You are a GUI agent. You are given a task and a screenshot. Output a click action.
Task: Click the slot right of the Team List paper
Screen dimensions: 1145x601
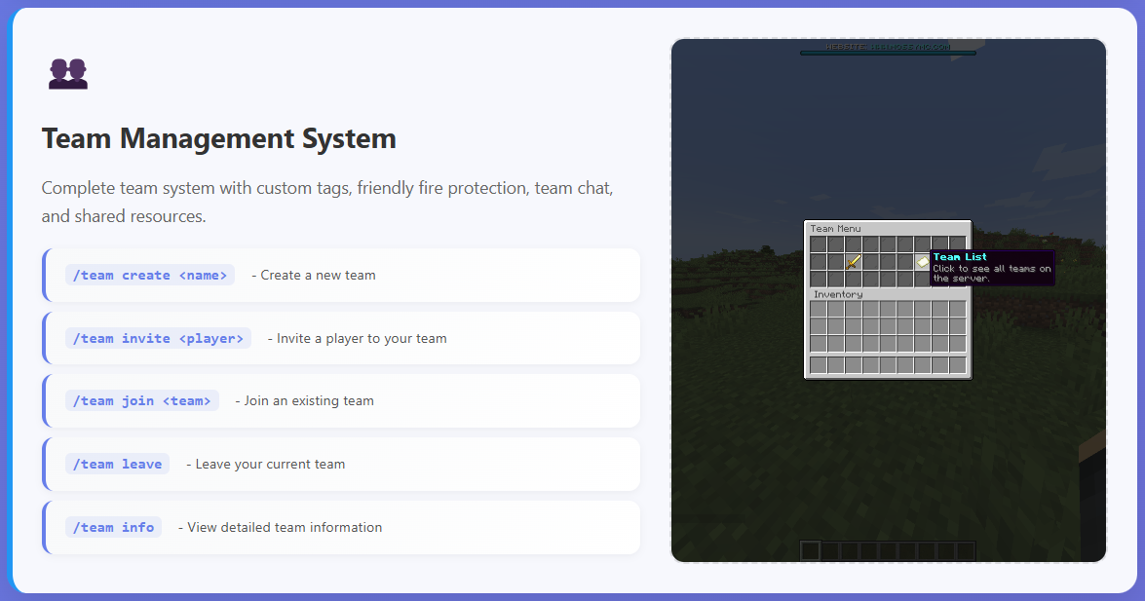[x=939, y=261]
